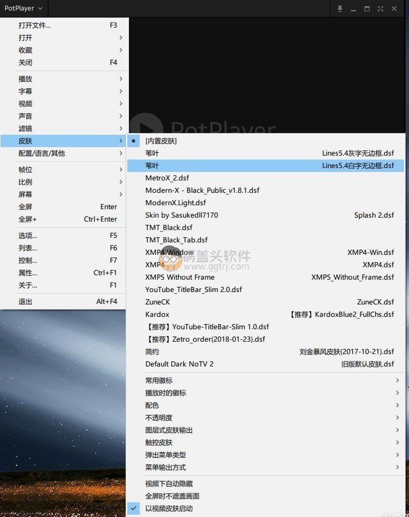Expand the 收藏 submenu
This screenshot has height=517, width=409.
[64, 50]
